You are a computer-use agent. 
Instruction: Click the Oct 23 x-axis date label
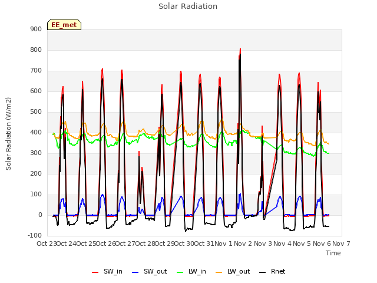(47, 243)
